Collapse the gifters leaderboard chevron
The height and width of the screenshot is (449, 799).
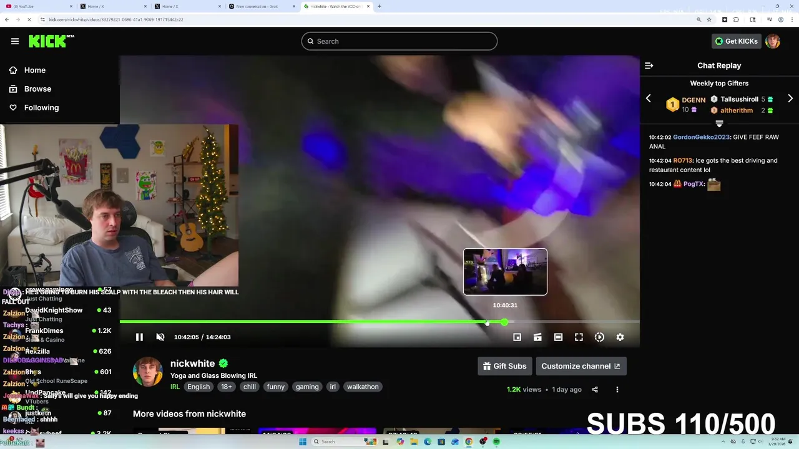click(719, 123)
